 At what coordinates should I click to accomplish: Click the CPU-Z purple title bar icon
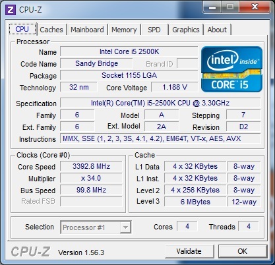point(11,10)
